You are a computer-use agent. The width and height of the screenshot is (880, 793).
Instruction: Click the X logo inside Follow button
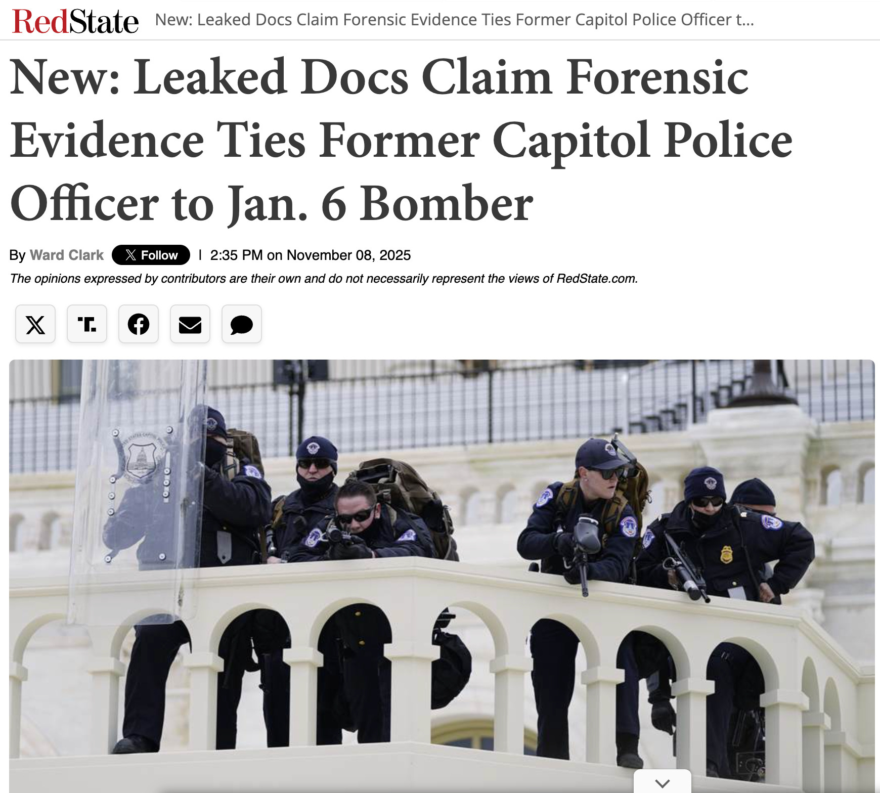[x=130, y=255]
